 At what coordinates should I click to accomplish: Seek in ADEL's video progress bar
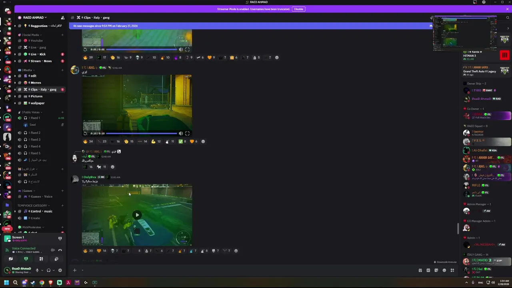[x=142, y=134]
